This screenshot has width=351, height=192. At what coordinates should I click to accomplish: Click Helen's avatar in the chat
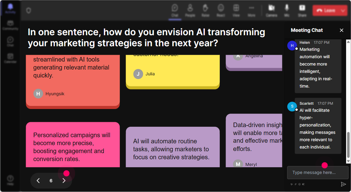tap(292, 46)
